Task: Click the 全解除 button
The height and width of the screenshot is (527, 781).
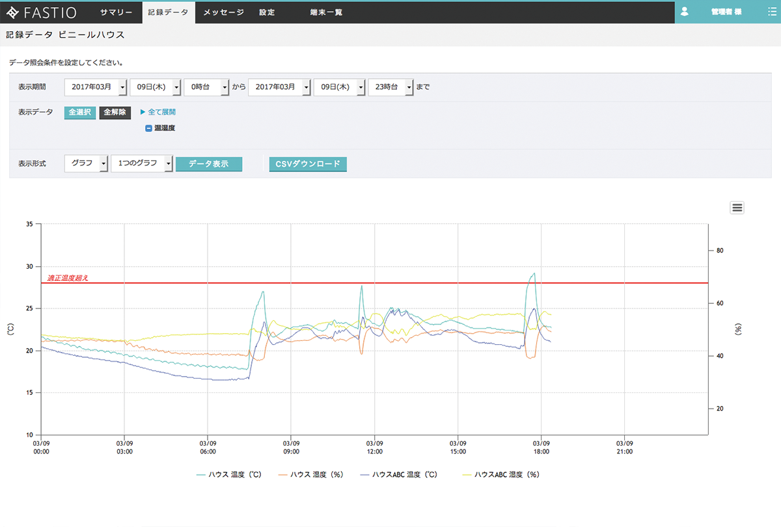Action: (x=115, y=113)
